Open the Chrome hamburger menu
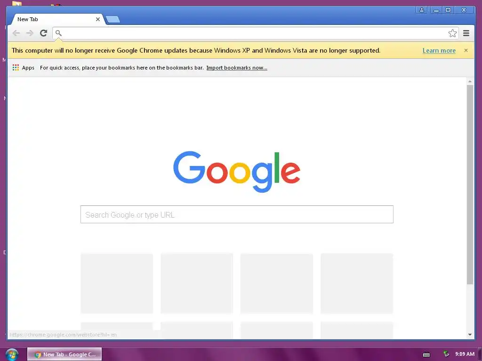482x361 pixels. [466, 33]
